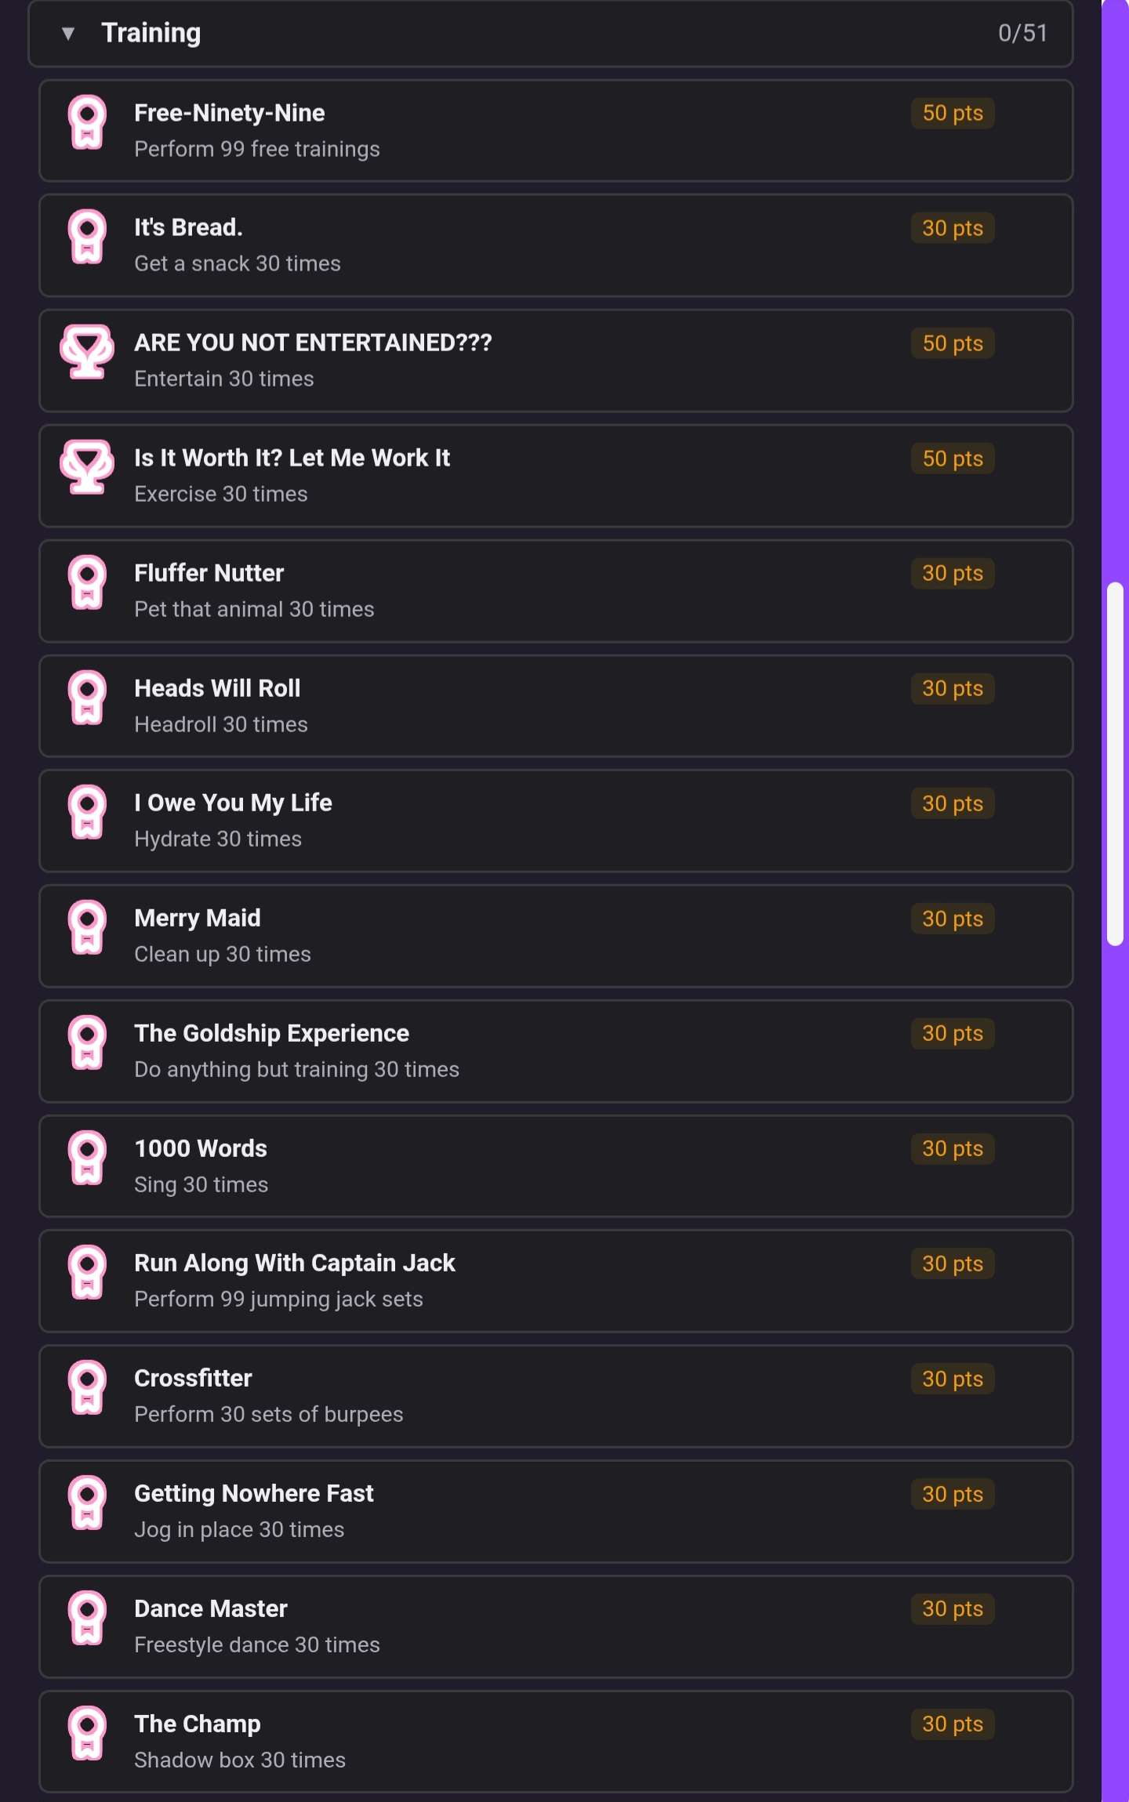This screenshot has height=1802, width=1129.
Task: Select the medal icon next to Fluffer Nutter
Action: (x=88, y=584)
